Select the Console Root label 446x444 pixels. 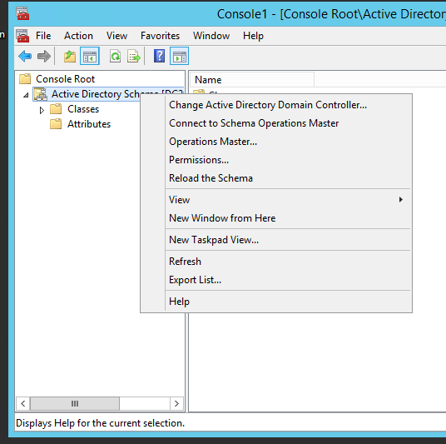click(x=65, y=79)
